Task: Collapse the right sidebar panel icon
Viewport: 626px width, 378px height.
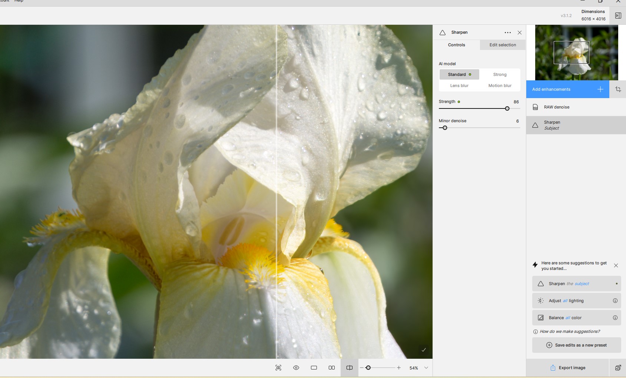Action: coord(618,16)
